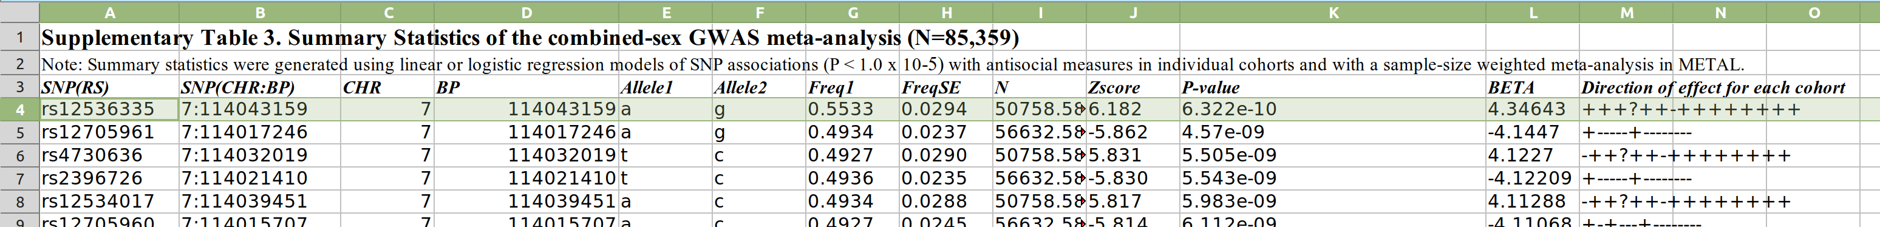Click the Allele1 header cell
Screen dimensions: 1880x227
[666, 87]
